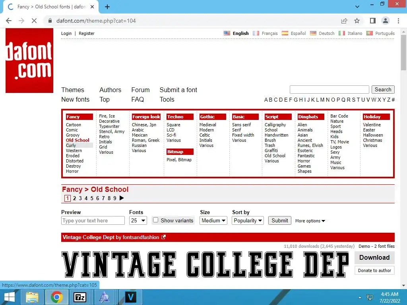Browse fonts starting with letter M

322,100
